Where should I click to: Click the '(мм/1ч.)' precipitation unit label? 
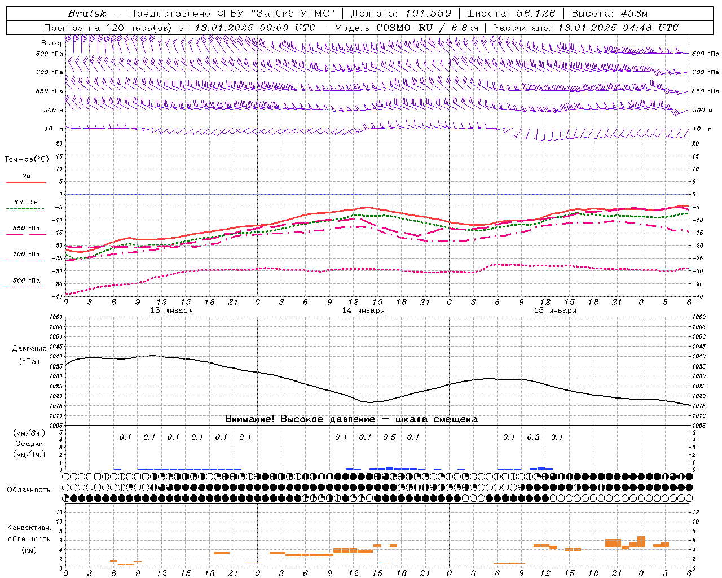tap(29, 454)
